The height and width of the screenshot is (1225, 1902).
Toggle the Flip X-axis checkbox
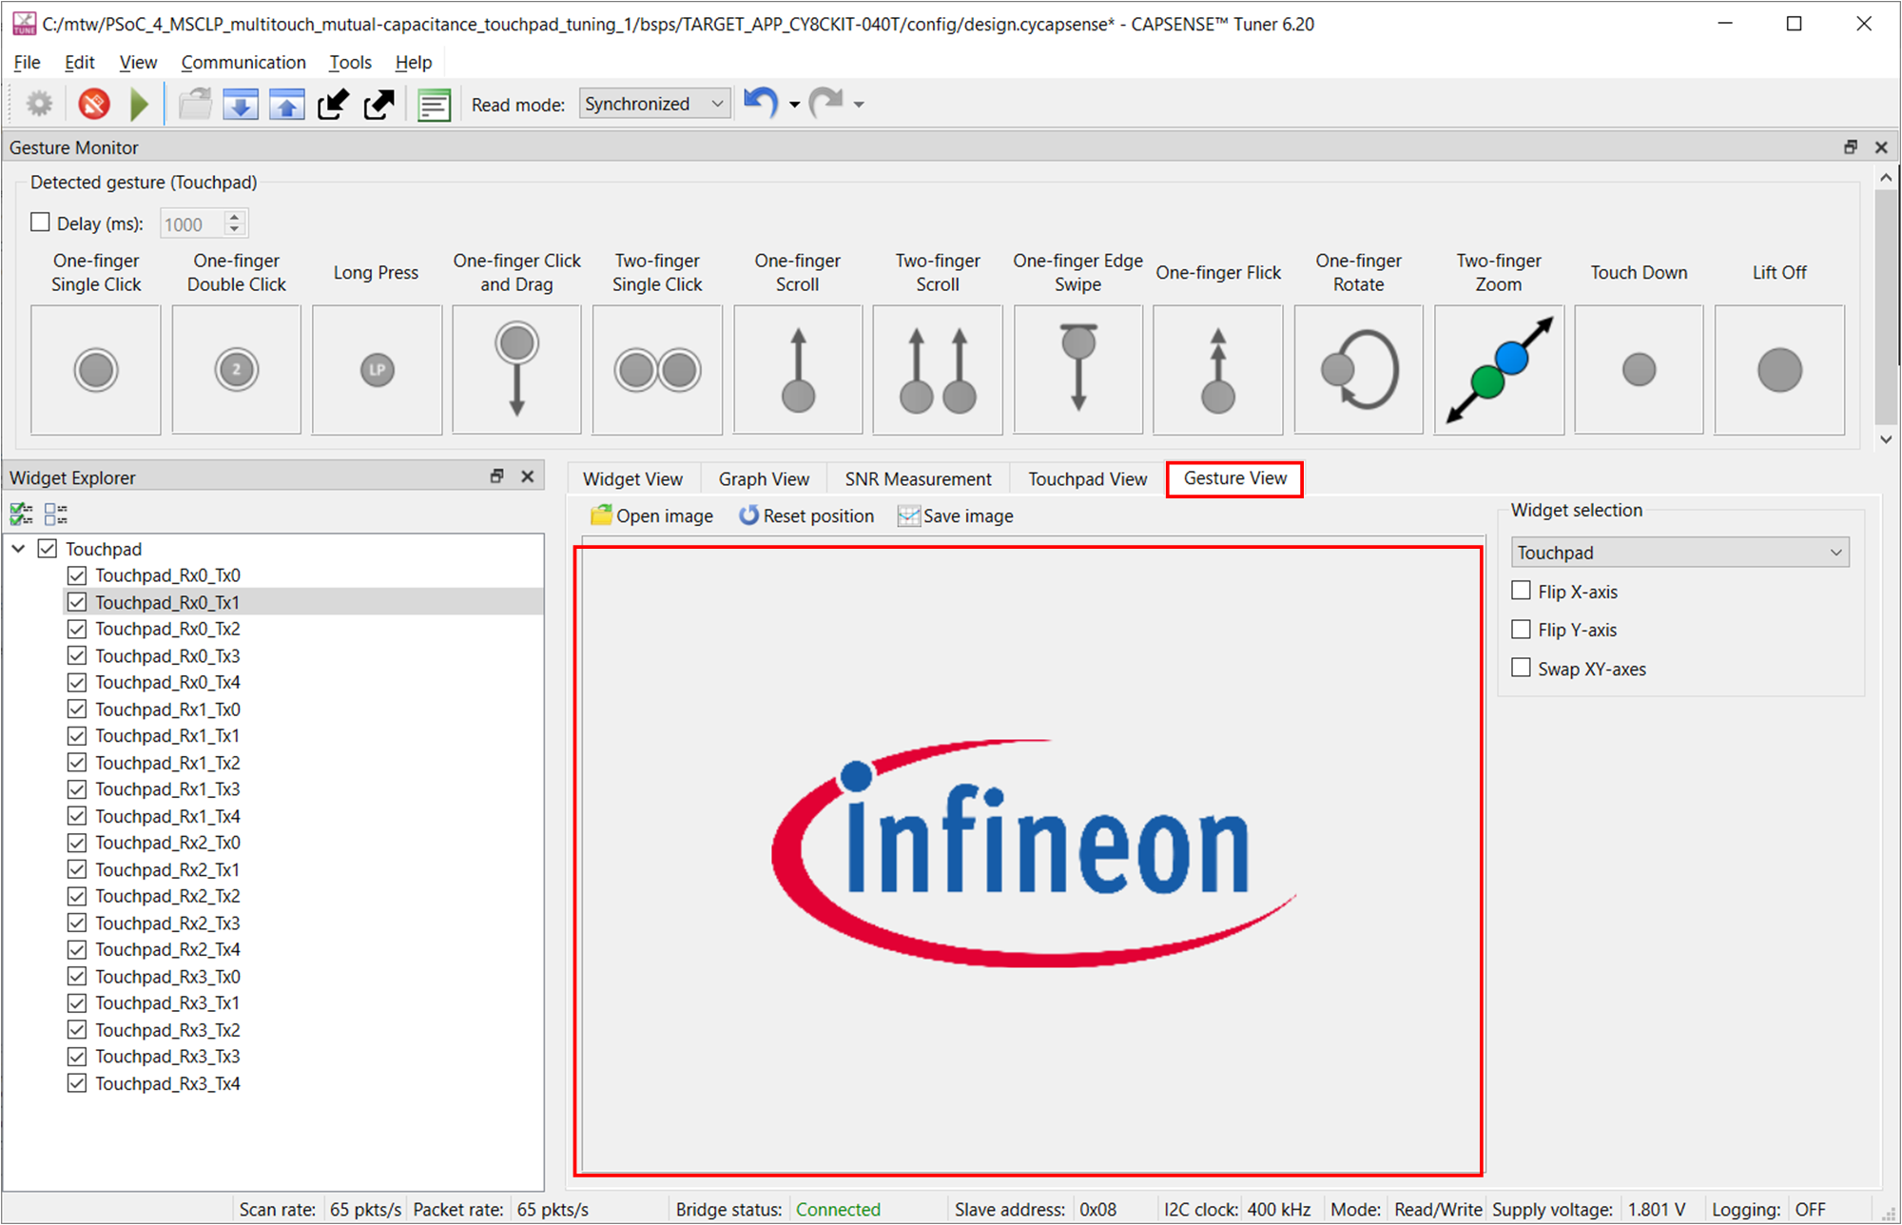pos(1521,591)
